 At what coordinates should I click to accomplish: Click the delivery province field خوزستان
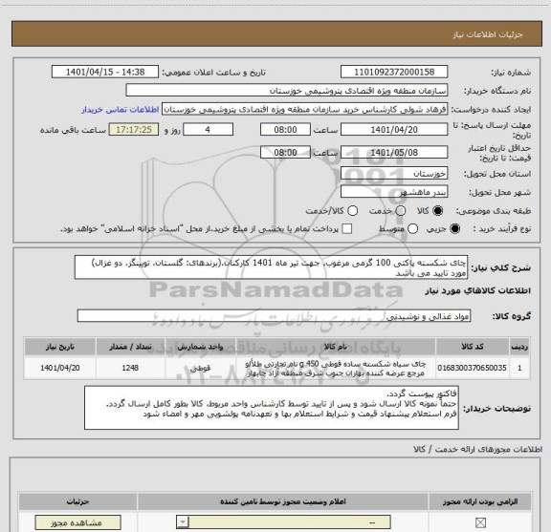(x=394, y=174)
